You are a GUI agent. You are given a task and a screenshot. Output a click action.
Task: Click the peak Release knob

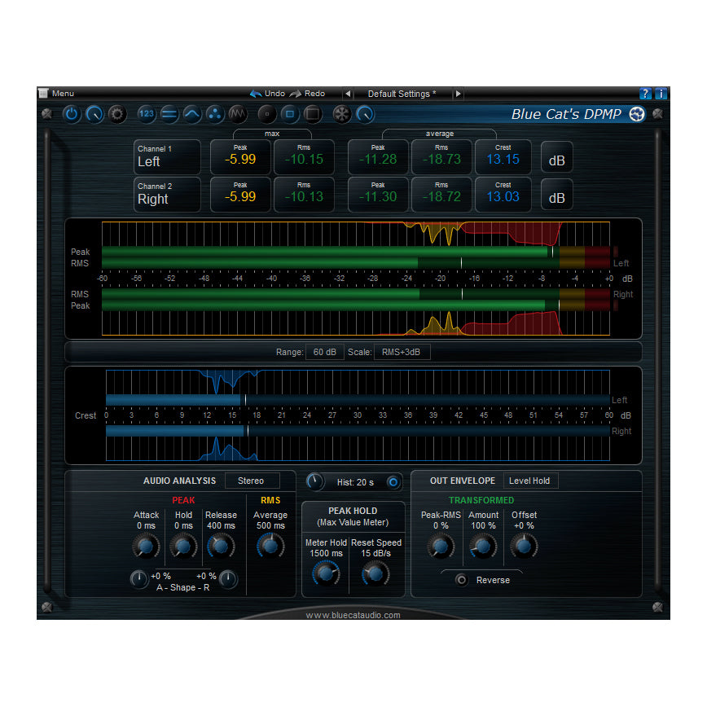click(x=221, y=547)
